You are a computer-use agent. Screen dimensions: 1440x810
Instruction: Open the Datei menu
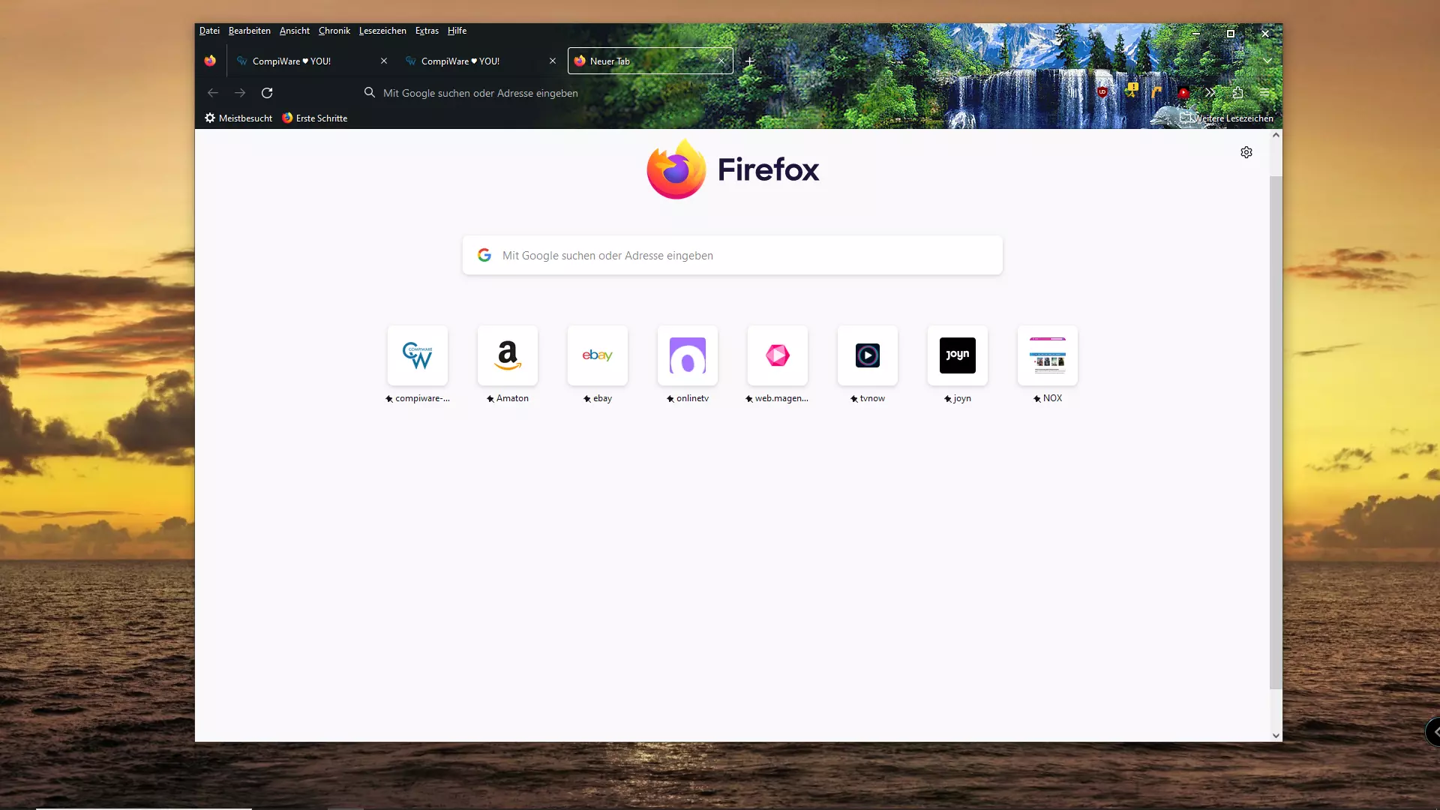click(x=209, y=31)
